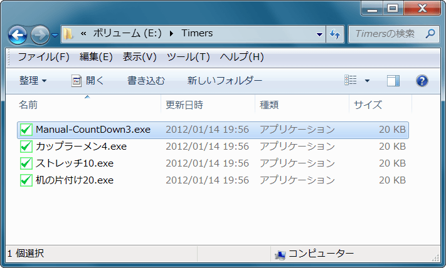Click the 新しいフォルダー button
Screen dimensions: 446x268
click(225, 81)
